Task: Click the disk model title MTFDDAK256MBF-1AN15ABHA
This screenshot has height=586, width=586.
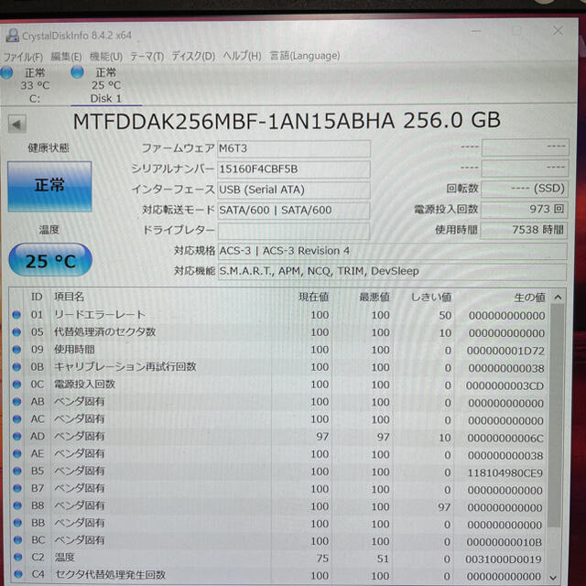Action: (234, 121)
